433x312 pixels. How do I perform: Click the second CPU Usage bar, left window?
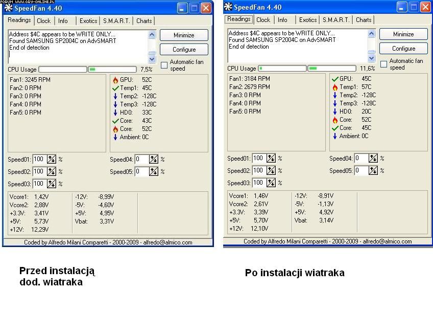pyautogui.click(x=112, y=69)
